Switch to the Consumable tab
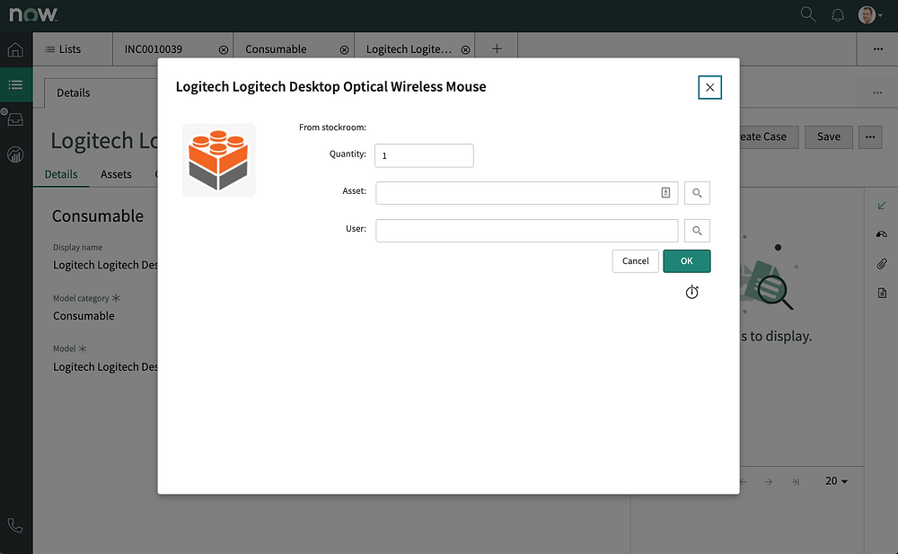This screenshot has height=554, width=898. point(276,49)
